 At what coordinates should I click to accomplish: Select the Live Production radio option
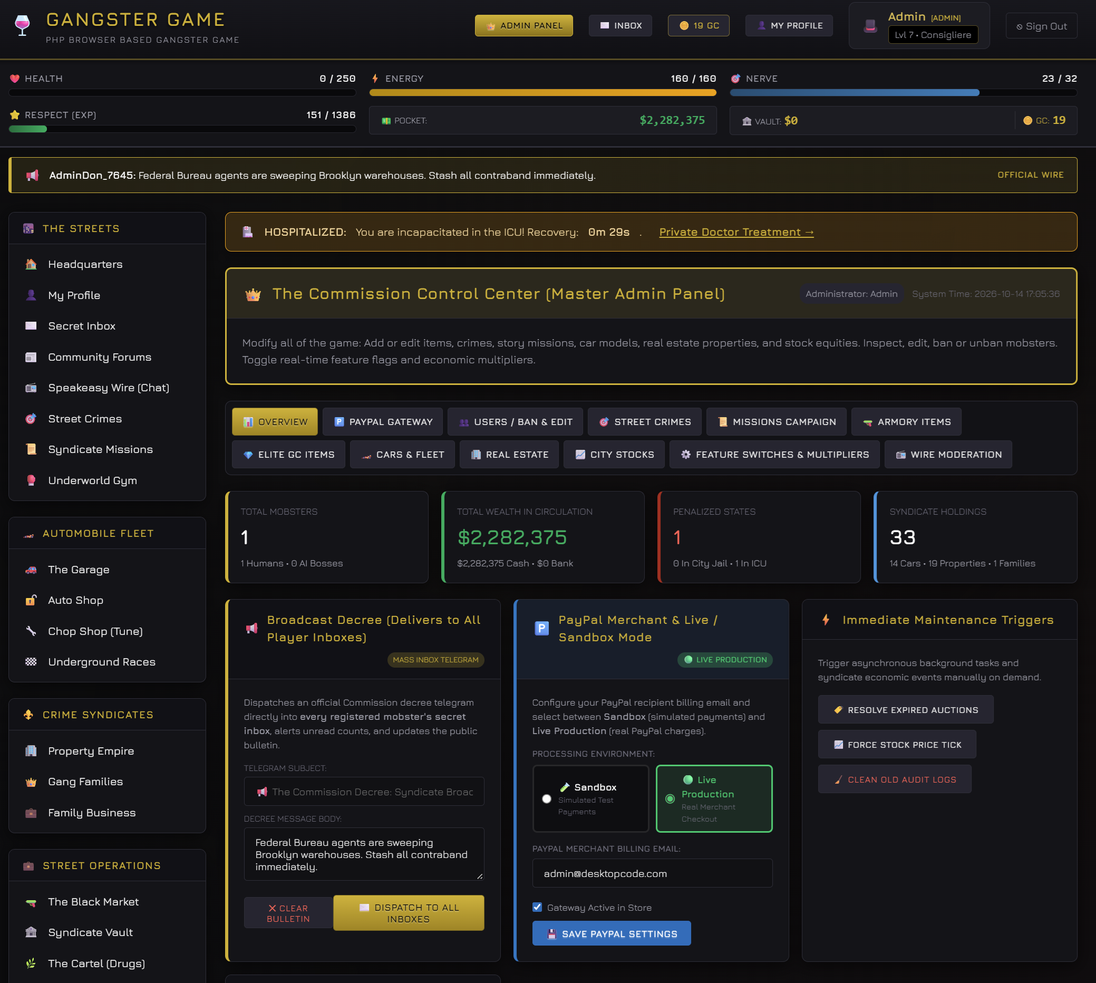click(x=670, y=799)
